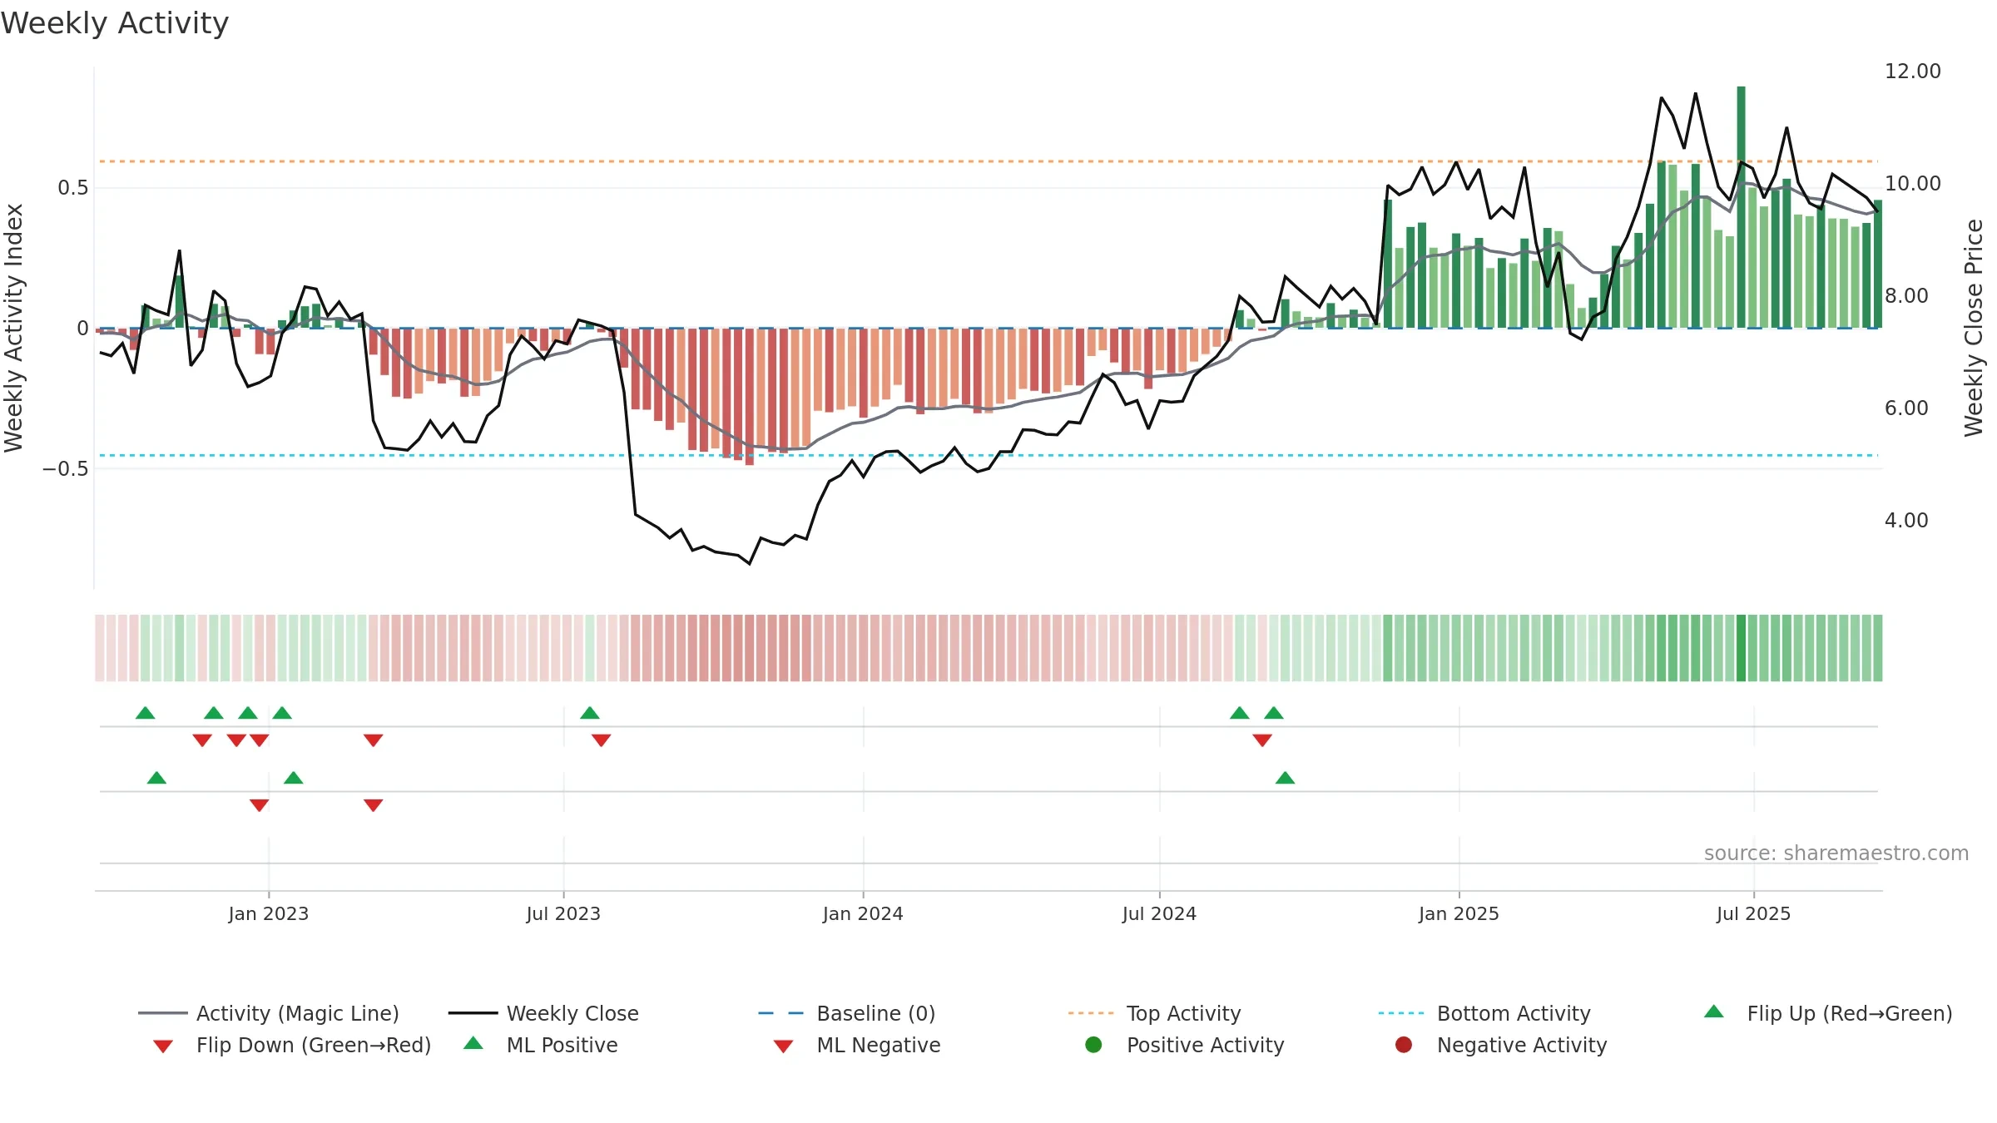The height and width of the screenshot is (1123, 1997).
Task: Click the Negative Activity red circle icon
Action: coord(1404,1044)
